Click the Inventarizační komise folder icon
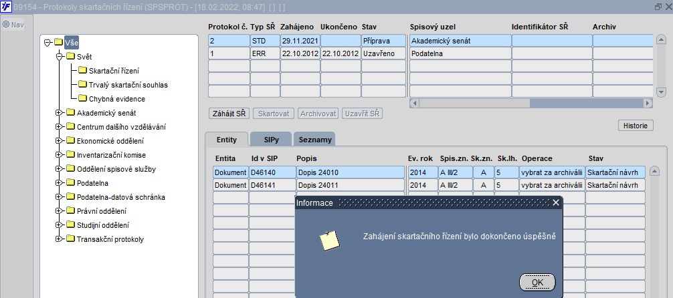This screenshot has width=673, height=298. [70, 155]
